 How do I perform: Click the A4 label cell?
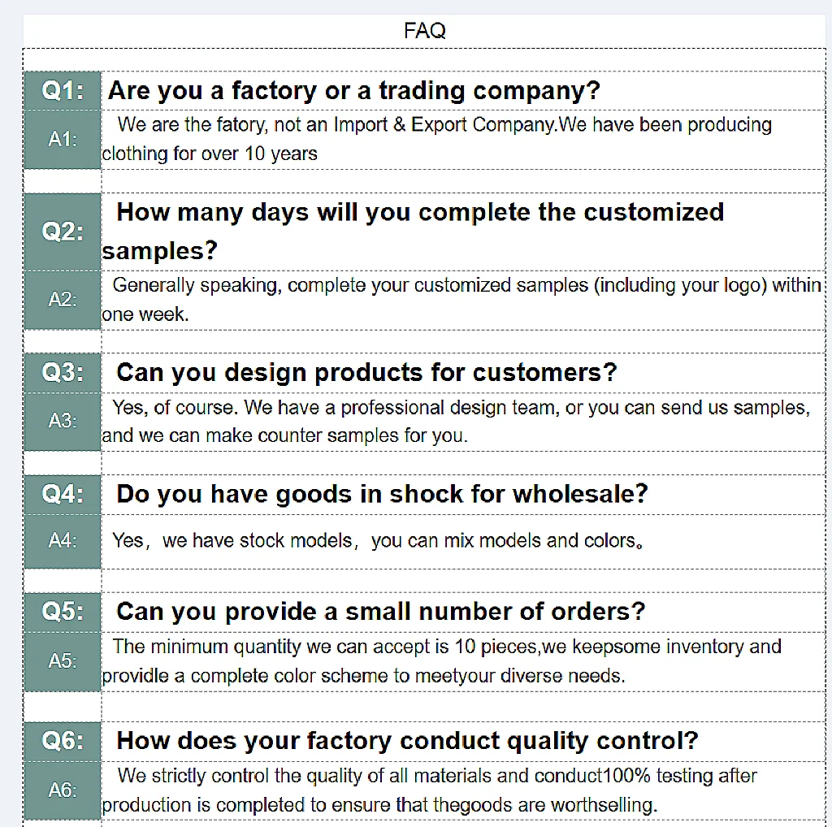(63, 540)
